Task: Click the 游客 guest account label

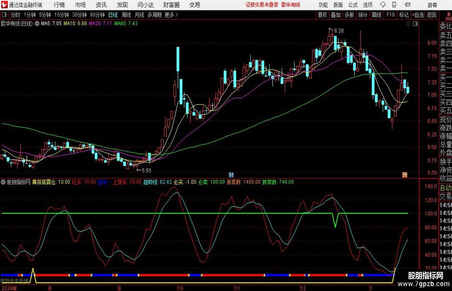Action: (432, 5)
